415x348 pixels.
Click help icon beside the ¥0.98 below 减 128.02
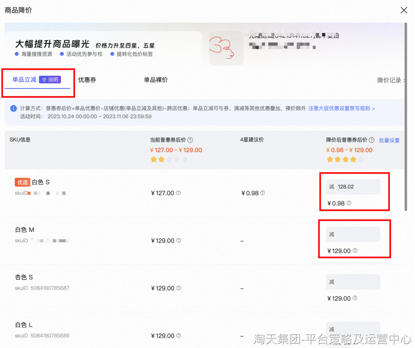(349, 203)
